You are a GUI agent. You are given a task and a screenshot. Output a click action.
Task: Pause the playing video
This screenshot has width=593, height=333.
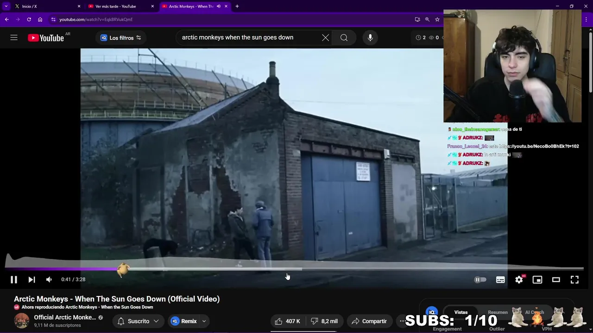click(14, 279)
